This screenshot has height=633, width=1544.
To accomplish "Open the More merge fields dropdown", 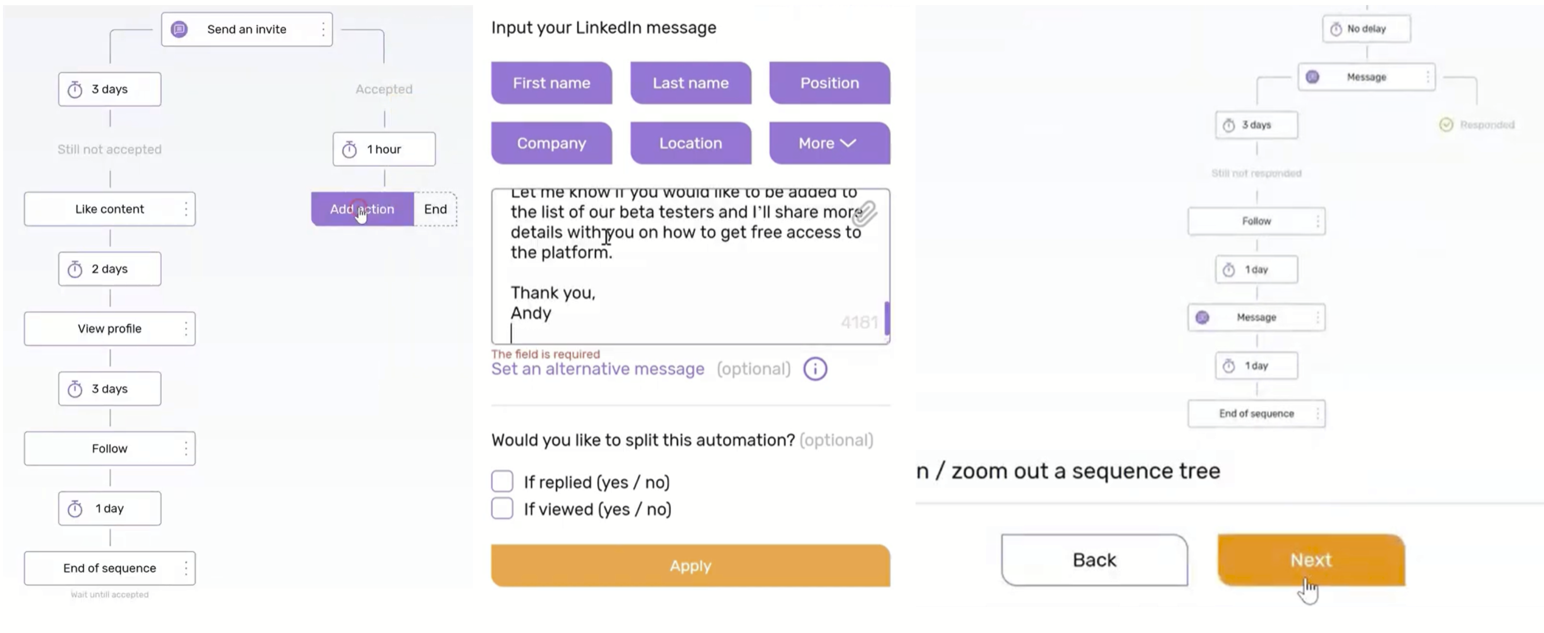I will 830,143.
